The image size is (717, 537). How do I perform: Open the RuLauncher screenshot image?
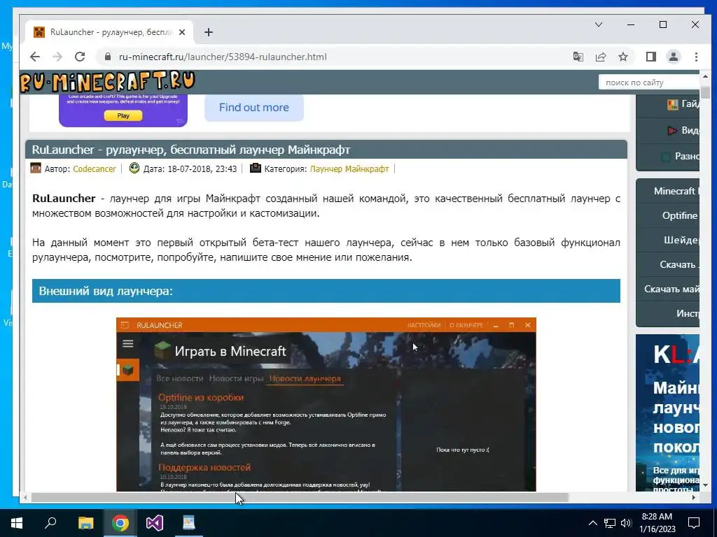[x=326, y=405]
